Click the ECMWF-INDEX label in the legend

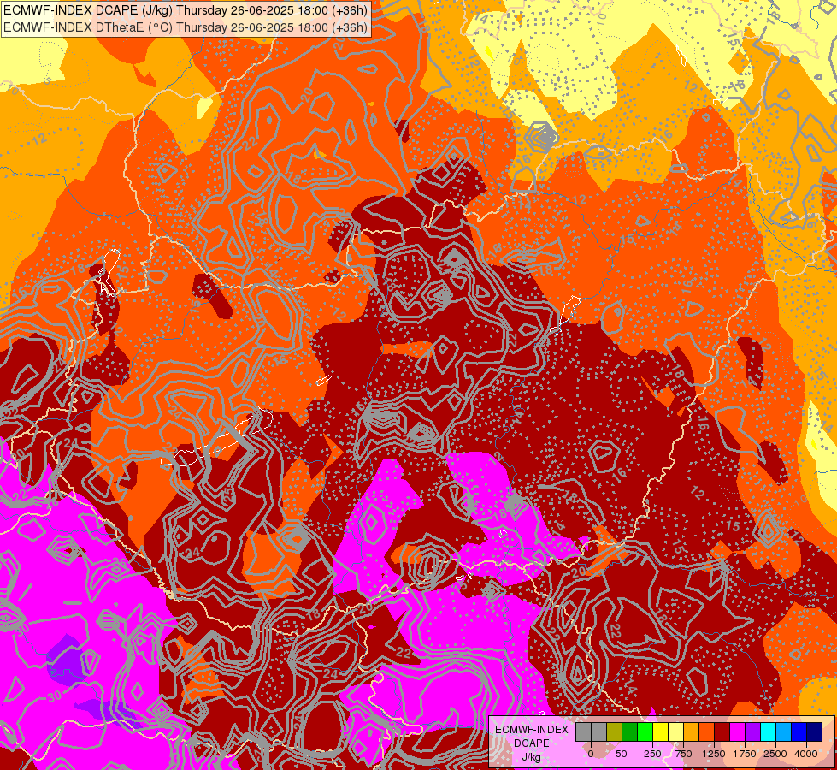coord(532,730)
